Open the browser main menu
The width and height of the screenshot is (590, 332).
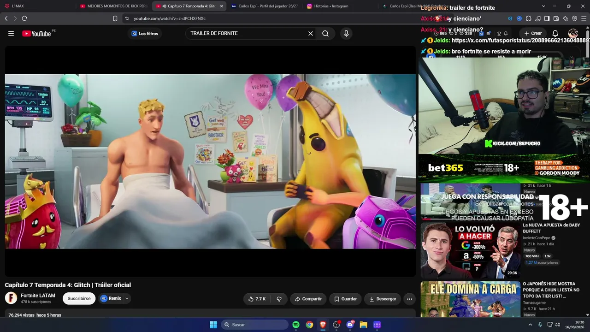click(x=584, y=18)
